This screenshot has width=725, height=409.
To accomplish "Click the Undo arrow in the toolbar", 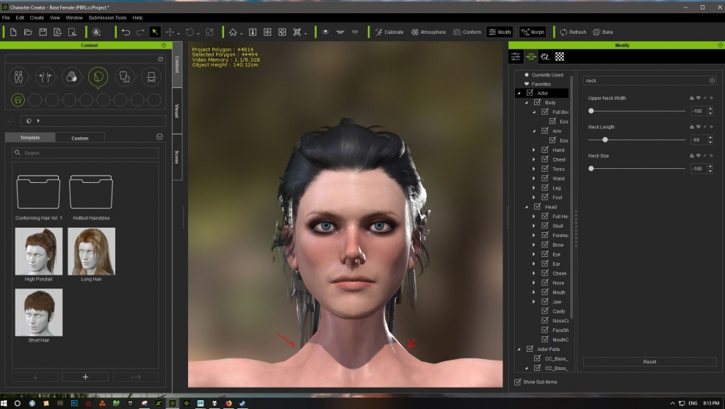I will tap(126, 32).
